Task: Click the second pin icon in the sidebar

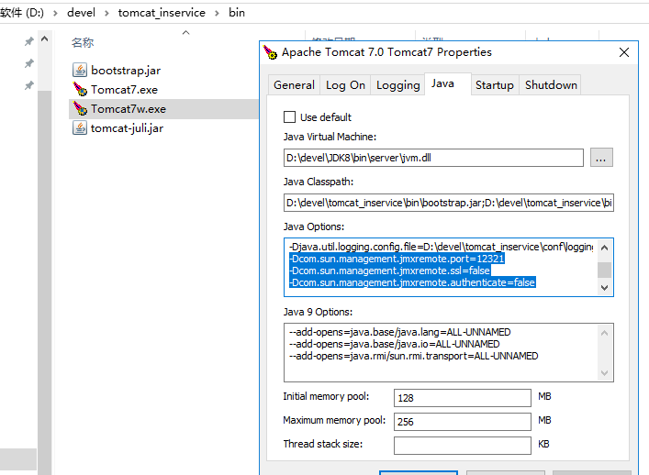Action: pyautogui.click(x=28, y=63)
